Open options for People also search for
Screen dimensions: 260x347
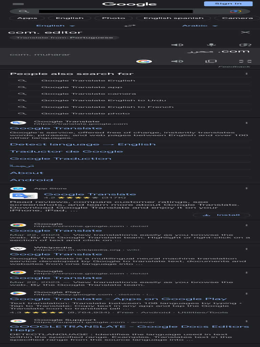[x=246, y=74]
